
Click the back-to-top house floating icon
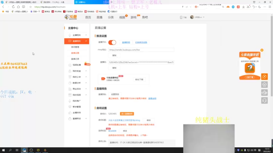pos(264,85)
